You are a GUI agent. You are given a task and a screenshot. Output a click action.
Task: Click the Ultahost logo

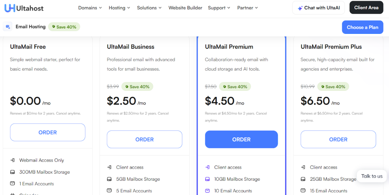click(24, 8)
